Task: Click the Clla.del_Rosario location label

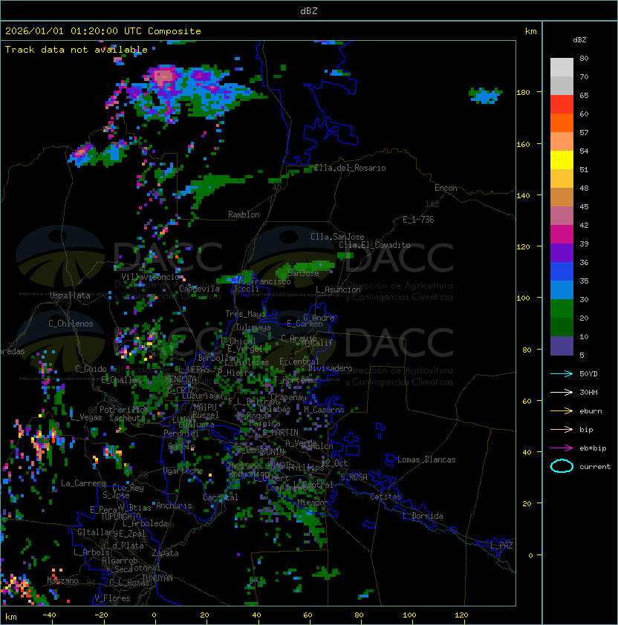Action: (350, 168)
